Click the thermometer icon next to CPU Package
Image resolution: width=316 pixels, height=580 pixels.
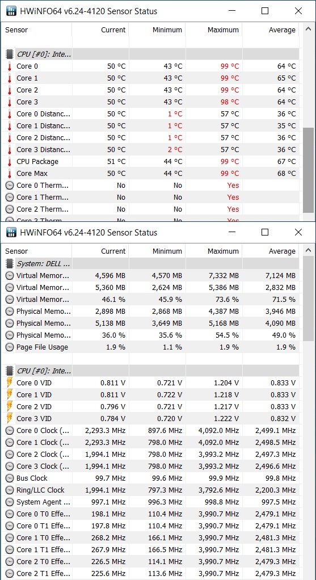tap(10, 162)
